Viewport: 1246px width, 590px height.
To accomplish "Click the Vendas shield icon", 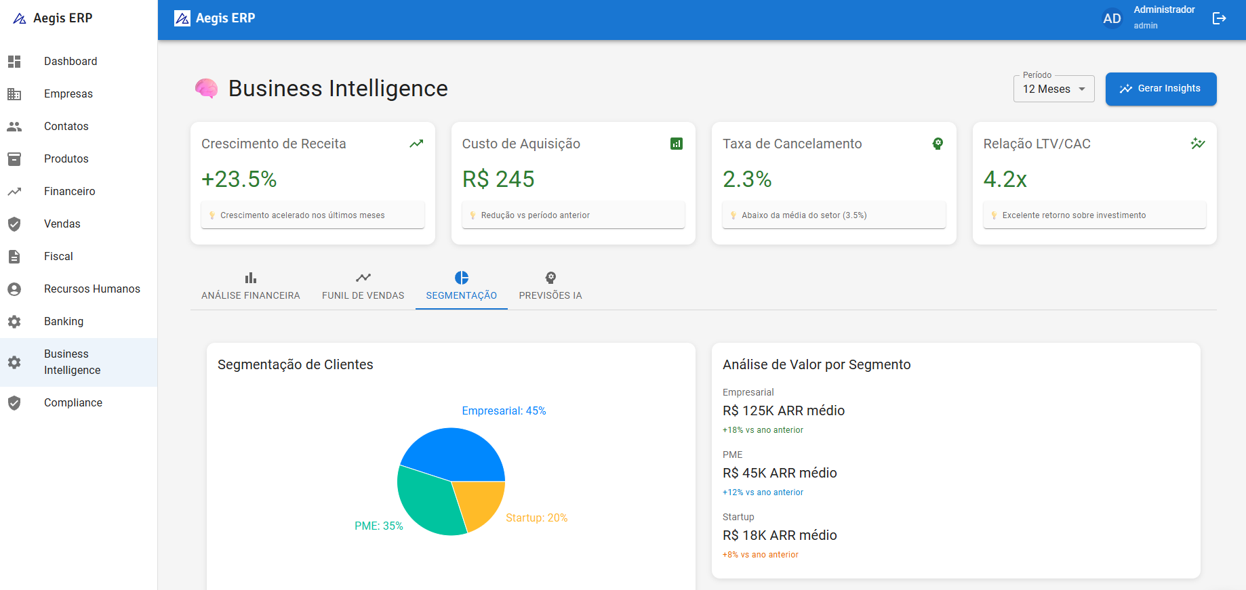I will (x=14, y=224).
